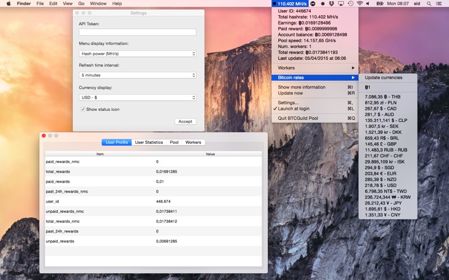This screenshot has width=449, height=280.
Task: Select the 812,95 PLN rate
Action: 388,102
